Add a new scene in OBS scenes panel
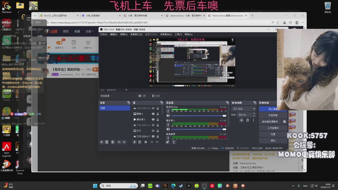 pos(101,142)
